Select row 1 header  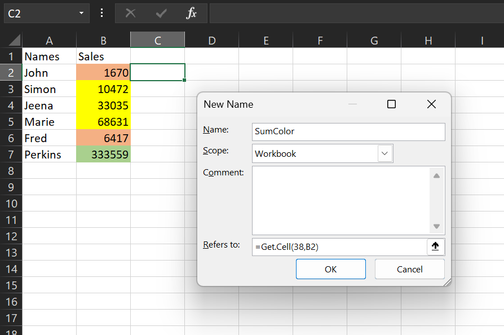click(x=11, y=56)
